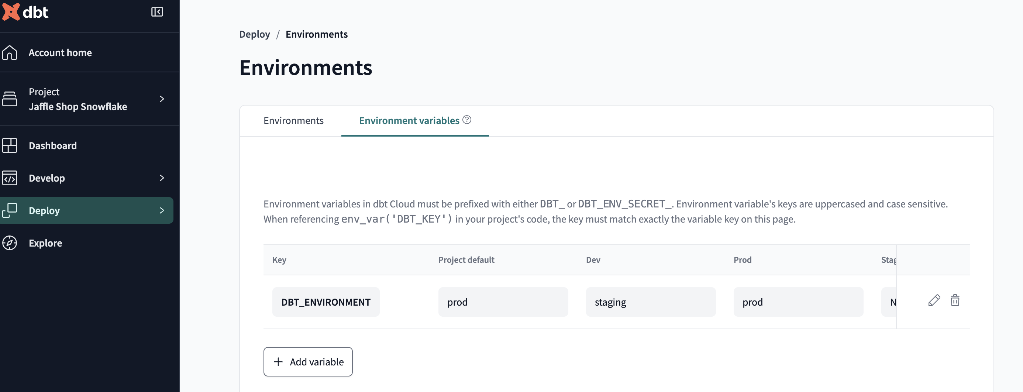The width and height of the screenshot is (1023, 392).
Task: Click the Project default prod field
Action: [503, 302]
